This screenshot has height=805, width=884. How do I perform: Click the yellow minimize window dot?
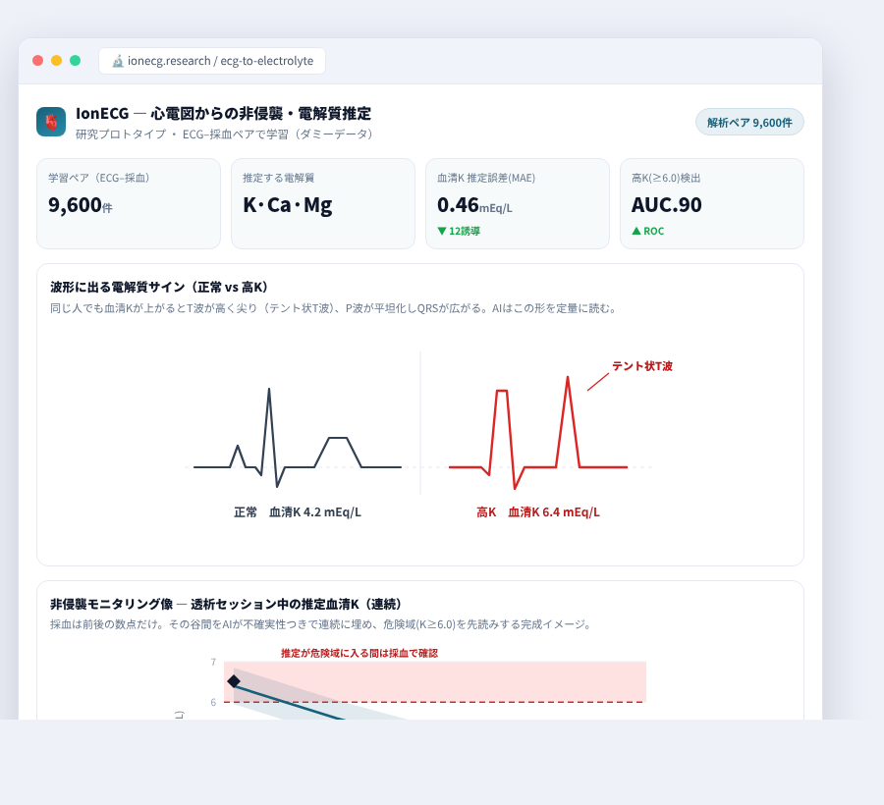(56, 60)
